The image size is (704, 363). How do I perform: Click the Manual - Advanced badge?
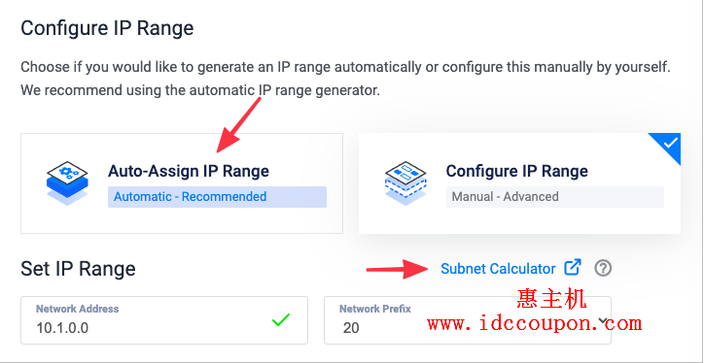(x=555, y=197)
